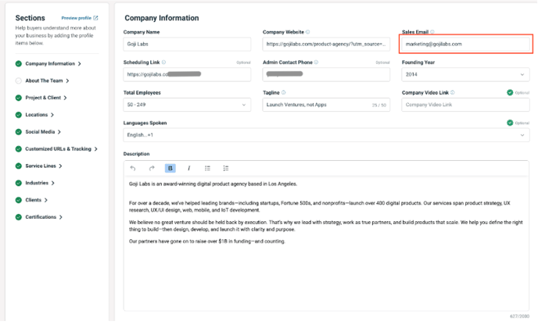The height and width of the screenshot is (325, 538).
Task: Click the Preview profile link
Action: point(80,17)
